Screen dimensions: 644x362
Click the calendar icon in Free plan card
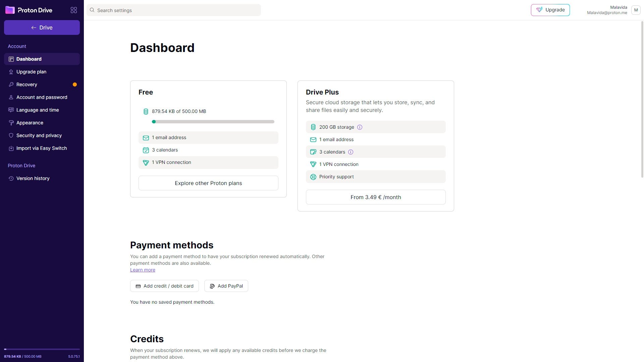[x=146, y=150]
